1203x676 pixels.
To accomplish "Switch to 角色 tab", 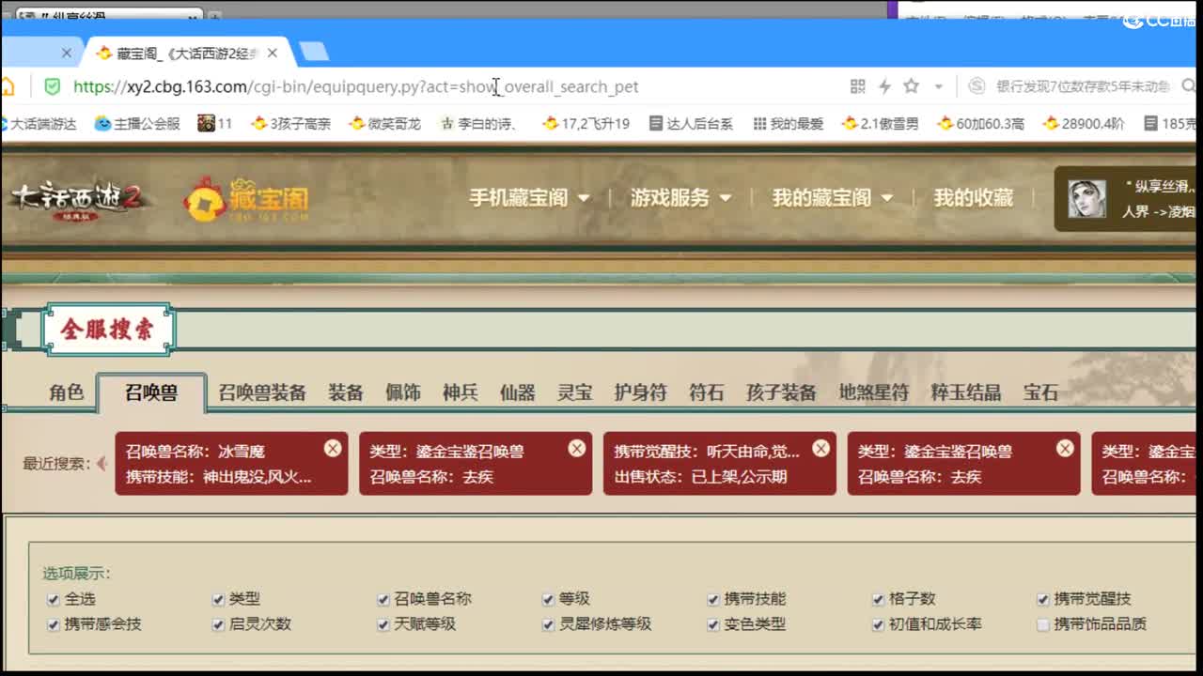I will (67, 392).
